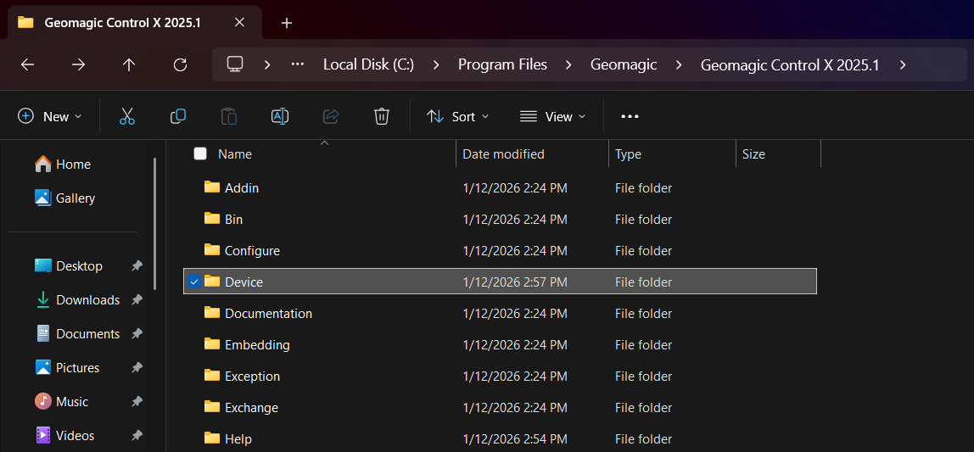
Task: Click the This PC monitor icon
Action: click(234, 64)
